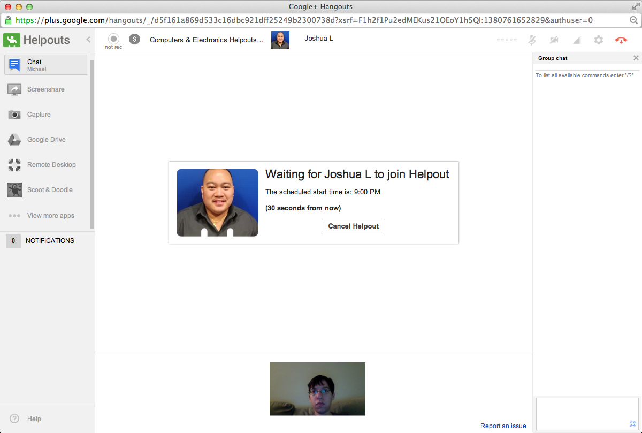Viewport: 642px width, 433px height.
Task: Click the Report an issue link
Action: coord(503,426)
